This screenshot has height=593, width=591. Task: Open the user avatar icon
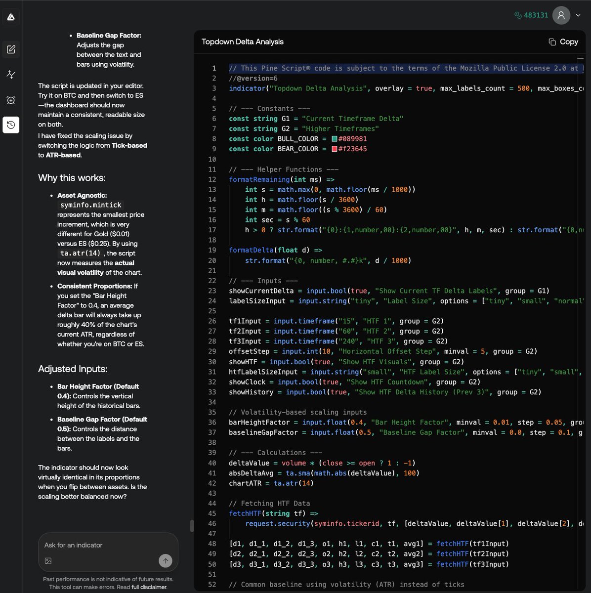pyautogui.click(x=561, y=15)
